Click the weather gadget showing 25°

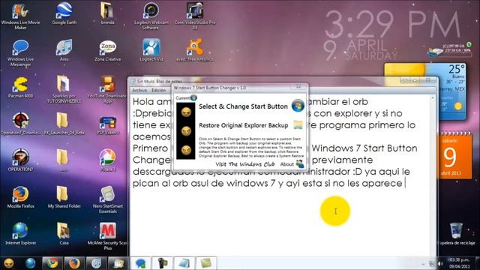(425, 91)
